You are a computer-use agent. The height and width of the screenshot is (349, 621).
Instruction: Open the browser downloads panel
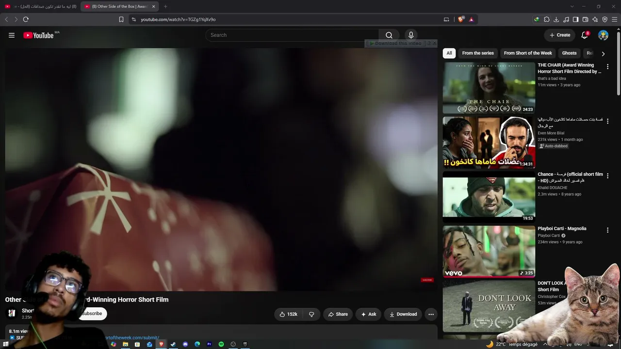[556, 19]
